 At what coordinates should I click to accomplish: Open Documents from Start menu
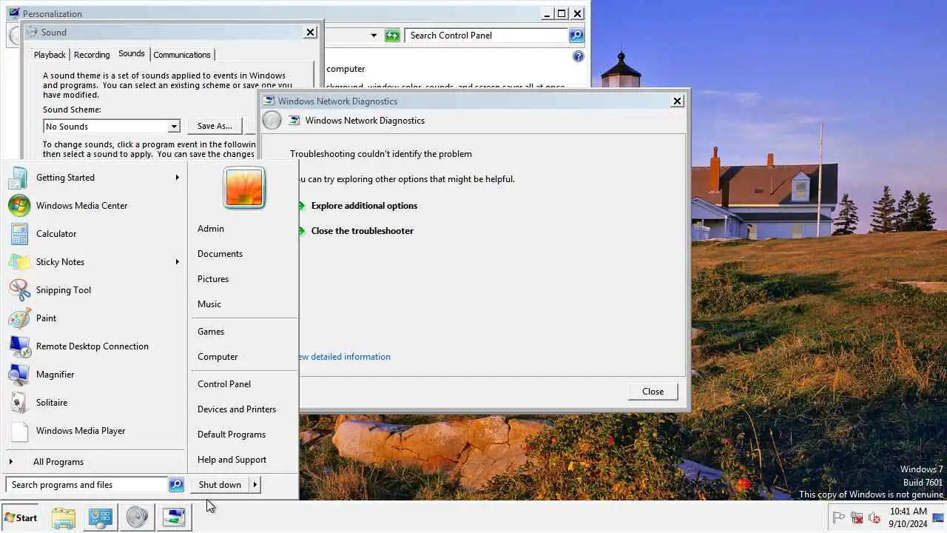[x=220, y=254]
